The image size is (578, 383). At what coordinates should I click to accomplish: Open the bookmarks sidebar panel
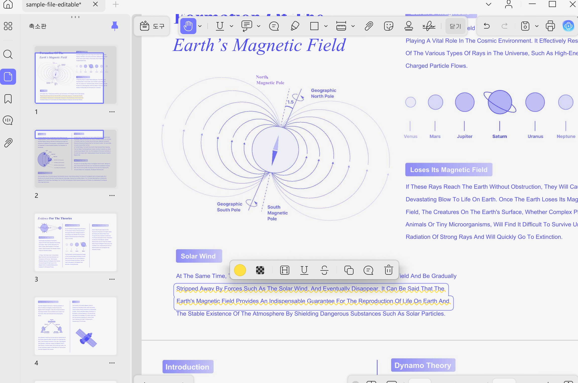click(x=8, y=99)
